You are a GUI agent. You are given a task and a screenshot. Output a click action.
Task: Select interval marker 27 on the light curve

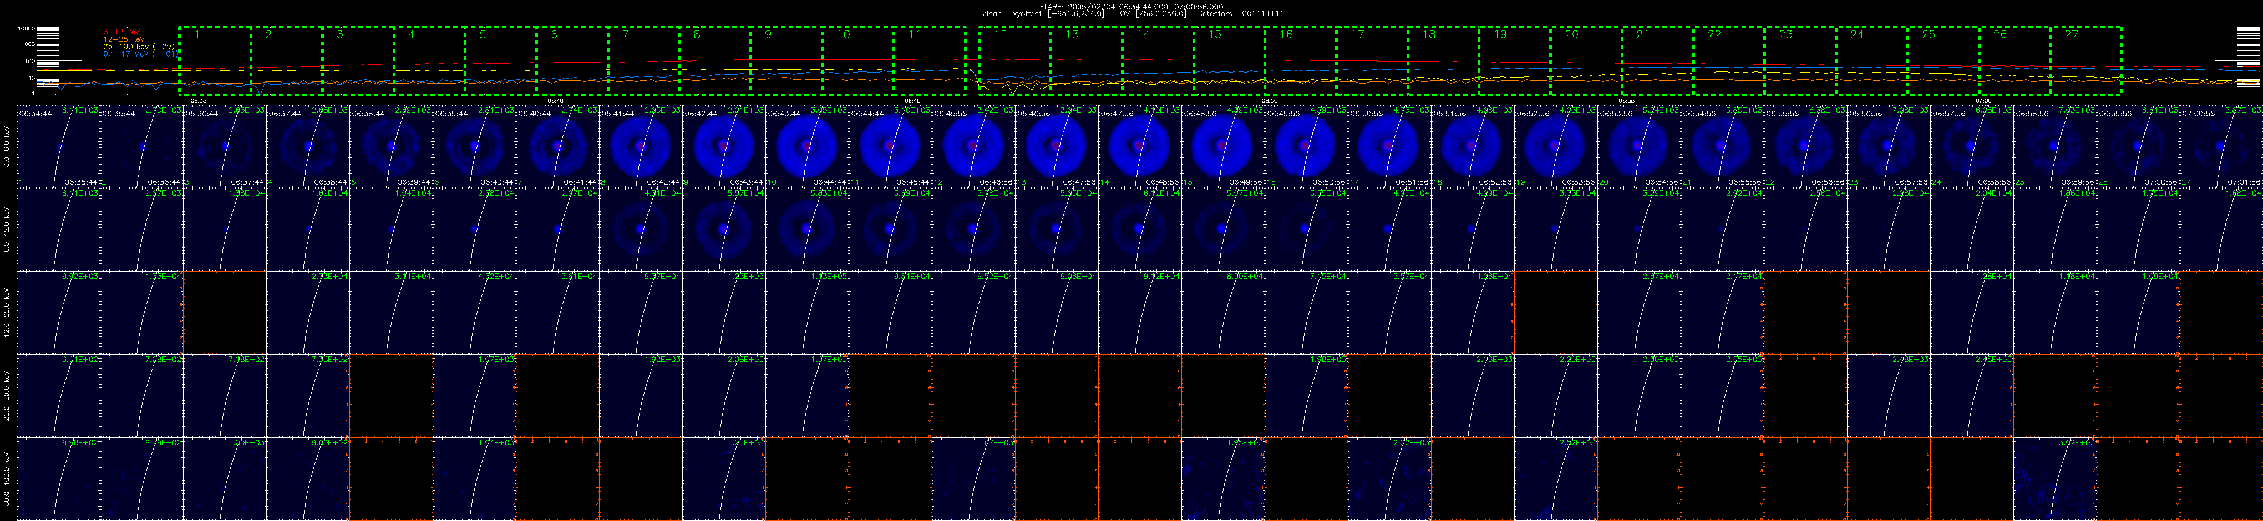click(2072, 34)
